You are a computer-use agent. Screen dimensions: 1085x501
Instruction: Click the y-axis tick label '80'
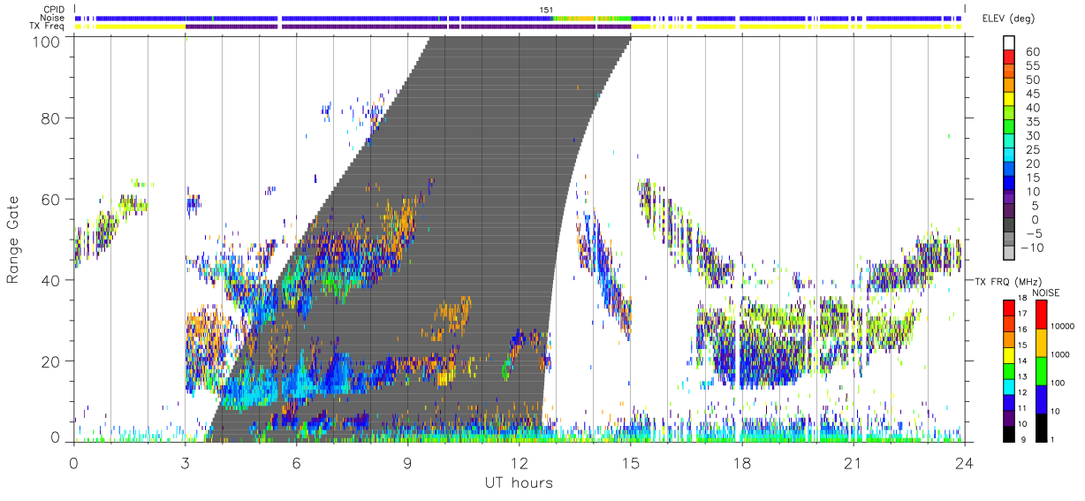tap(50, 118)
